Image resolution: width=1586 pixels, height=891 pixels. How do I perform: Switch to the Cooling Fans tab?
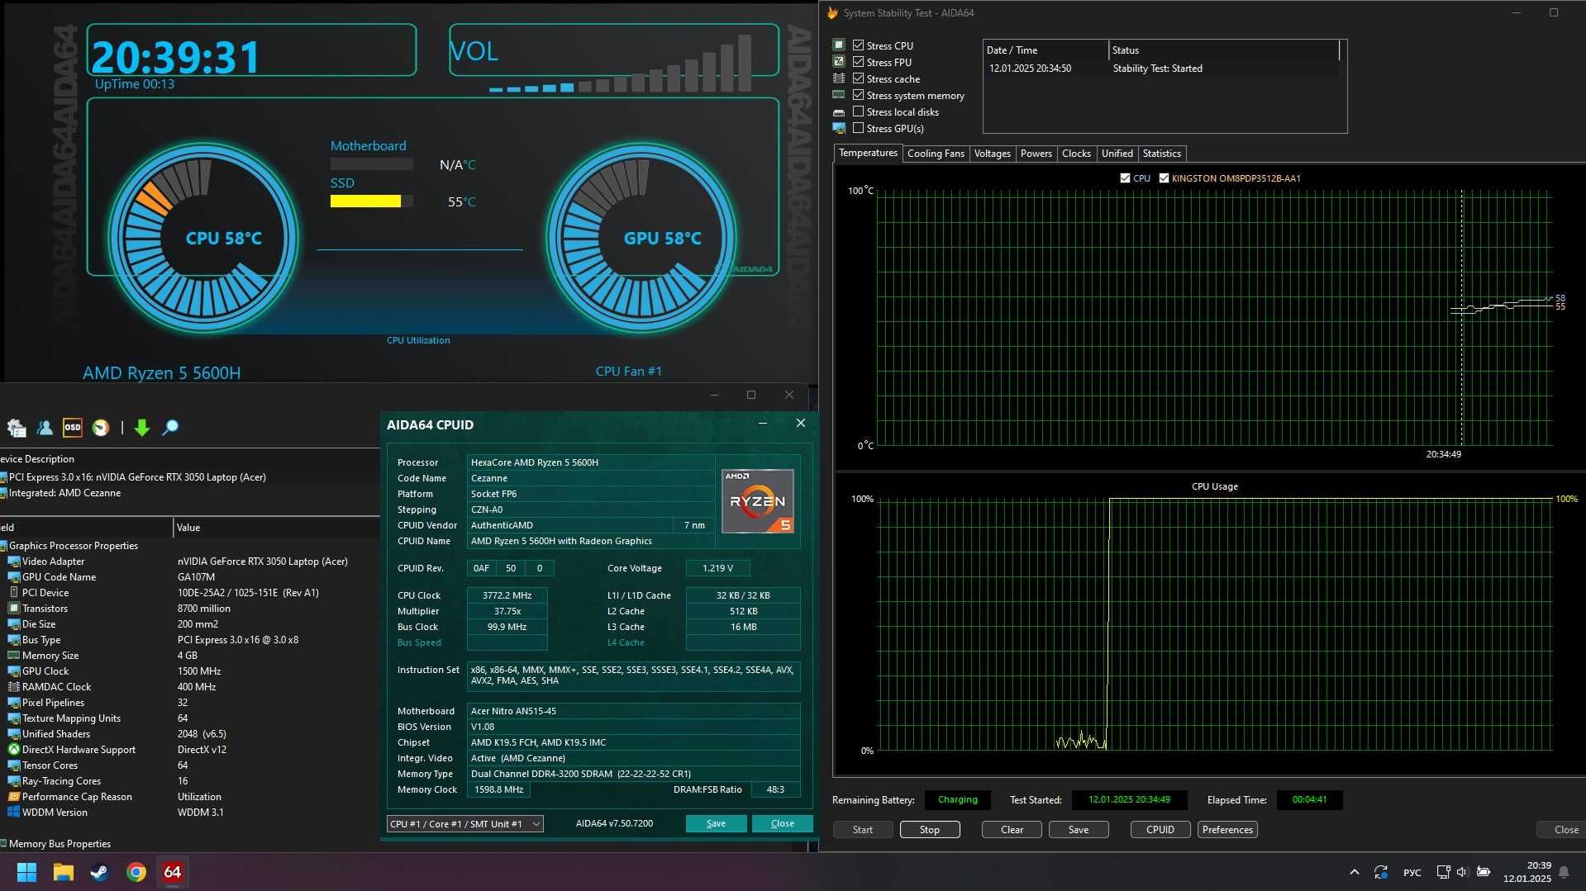point(936,154)
